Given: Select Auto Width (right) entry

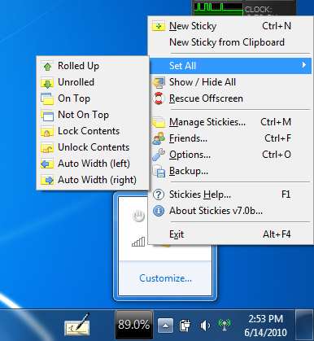Looking at the screenshot, I should 93,180.
